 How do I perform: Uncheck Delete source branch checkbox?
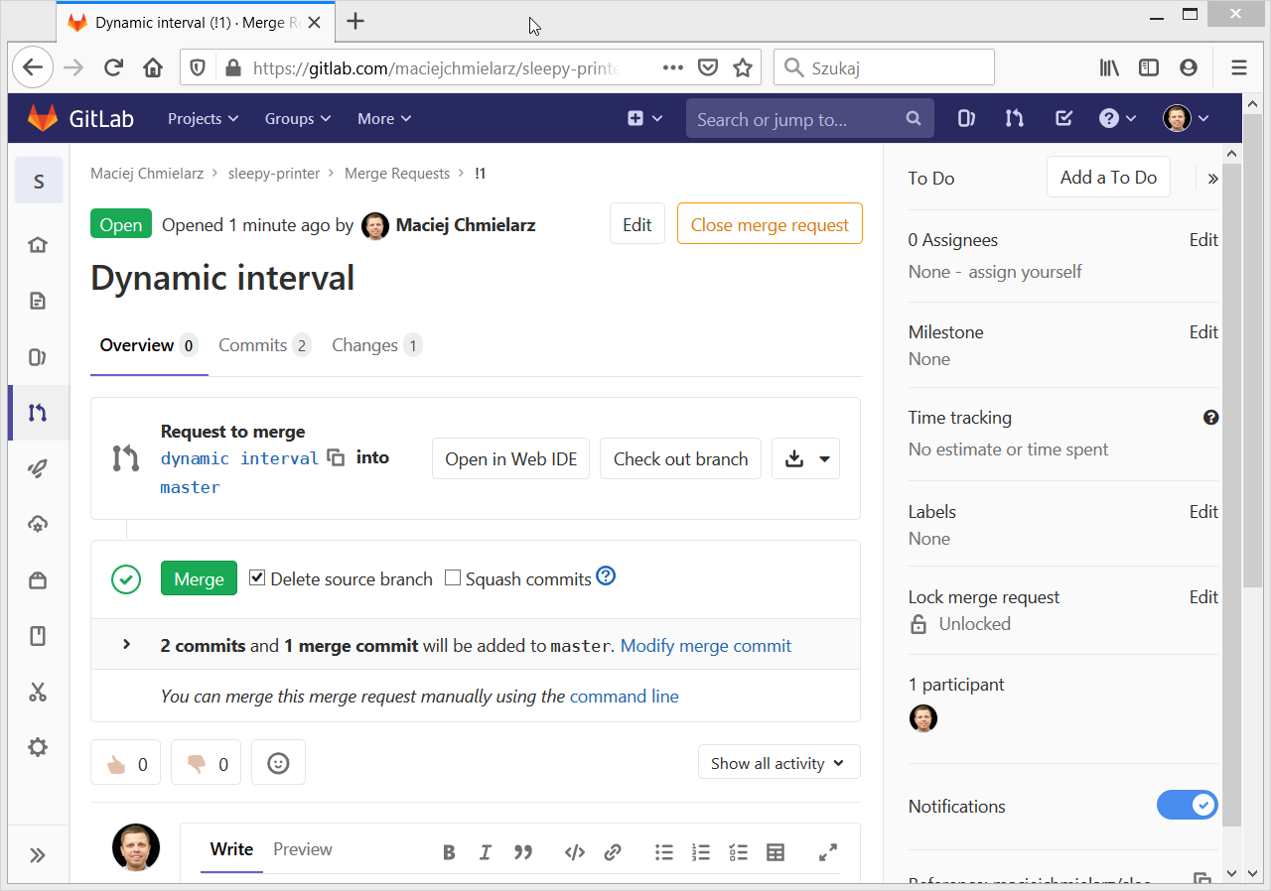257,577
